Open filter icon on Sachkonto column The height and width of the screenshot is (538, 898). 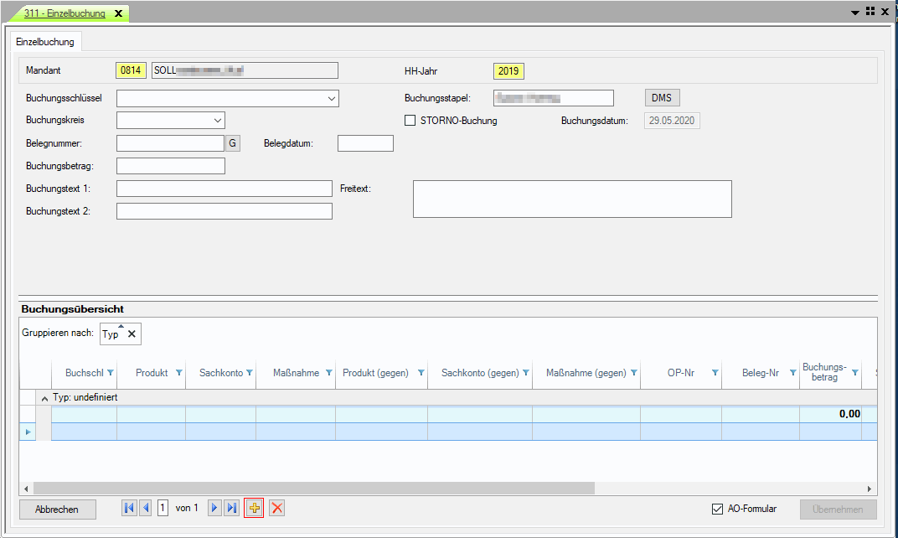pyautogui.click(x=249, y=373)
